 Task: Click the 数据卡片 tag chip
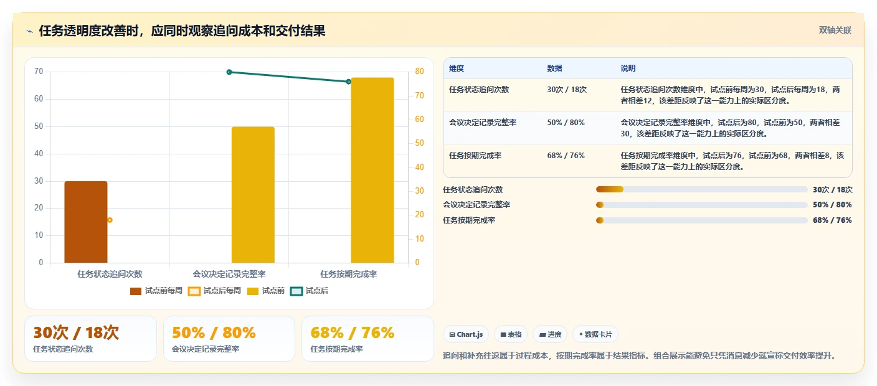point(595,334)
